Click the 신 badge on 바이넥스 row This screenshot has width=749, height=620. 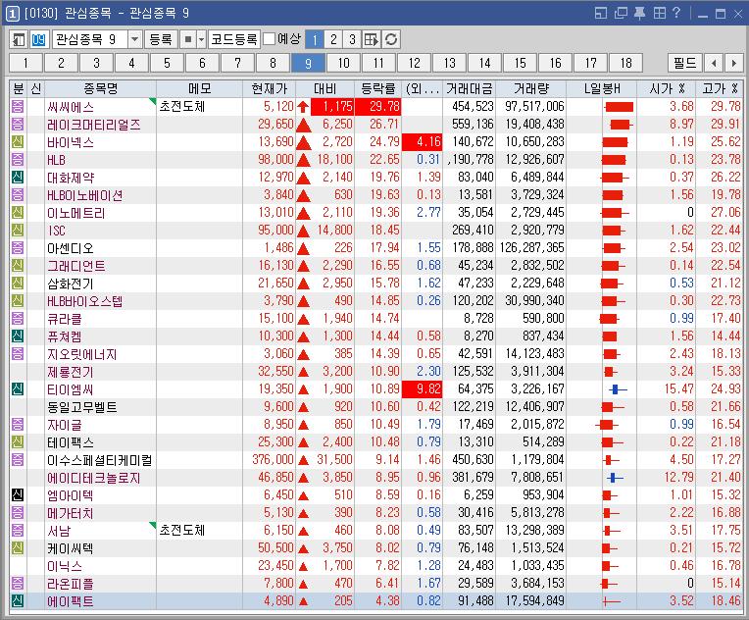pyautogui.click(x=18, y=141)
